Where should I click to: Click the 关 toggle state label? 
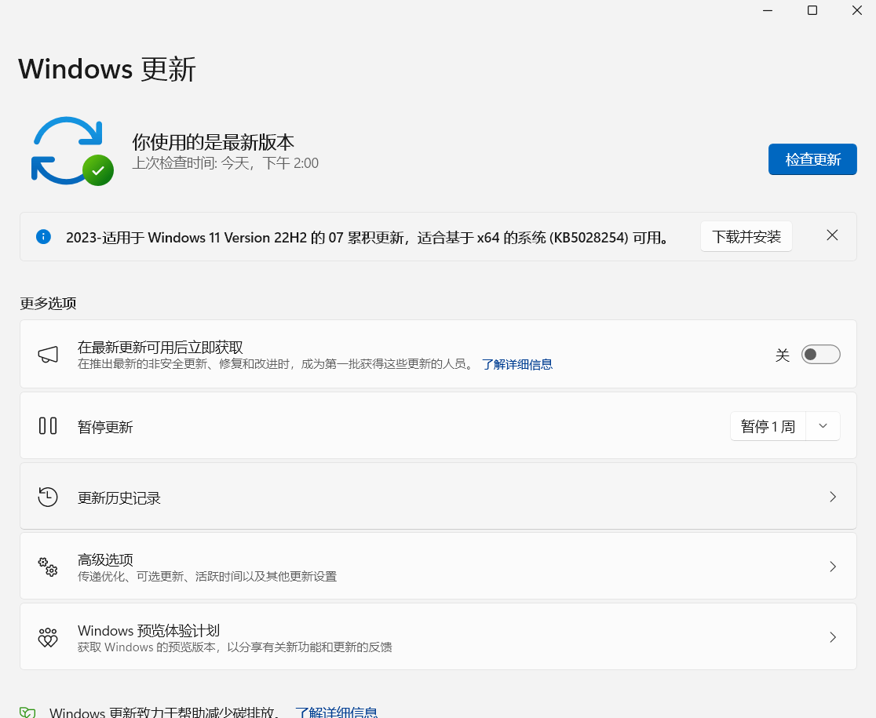click(782, 355)
